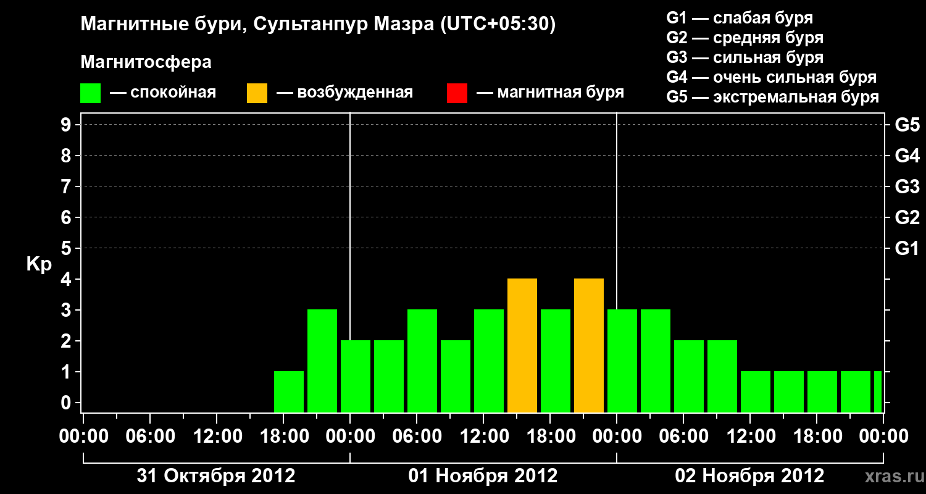Click the '02 Ноября 2012' date label
Screen dimensions: 926x494
tap(749, 476)
